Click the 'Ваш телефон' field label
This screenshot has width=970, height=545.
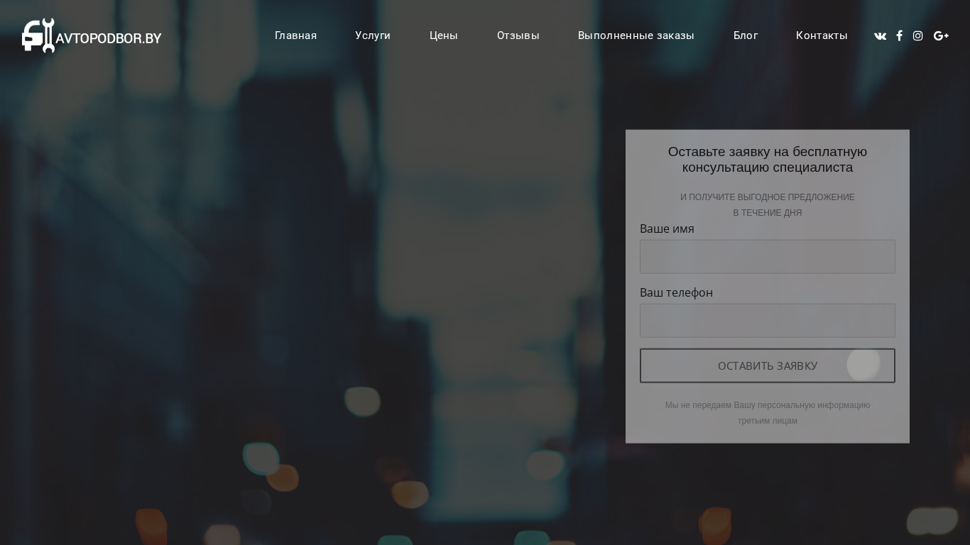click(676, 292)
